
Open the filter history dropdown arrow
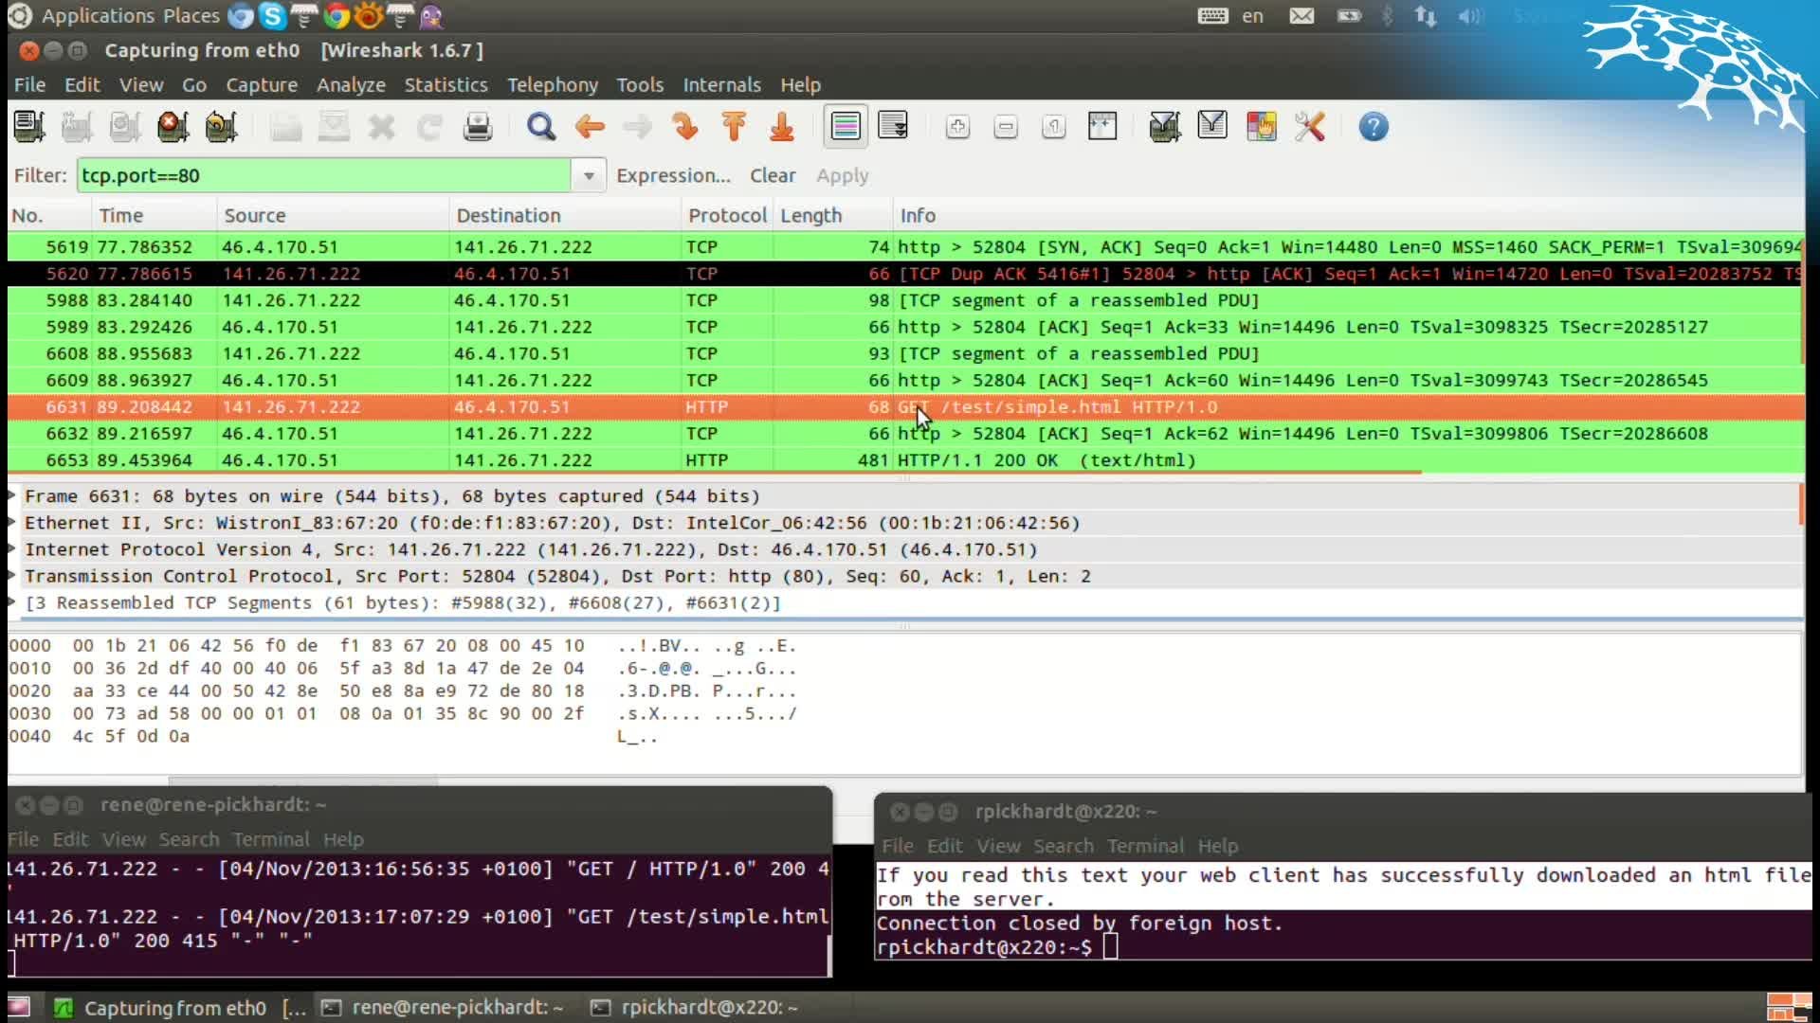[x=589, y=175]
